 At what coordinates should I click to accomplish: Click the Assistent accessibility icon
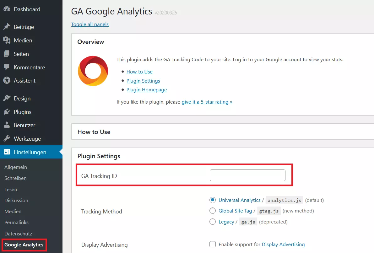click(7, 80)
